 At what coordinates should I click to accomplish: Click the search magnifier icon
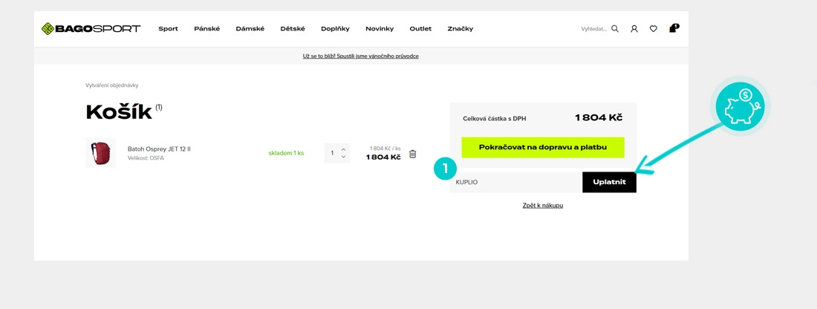615,29
